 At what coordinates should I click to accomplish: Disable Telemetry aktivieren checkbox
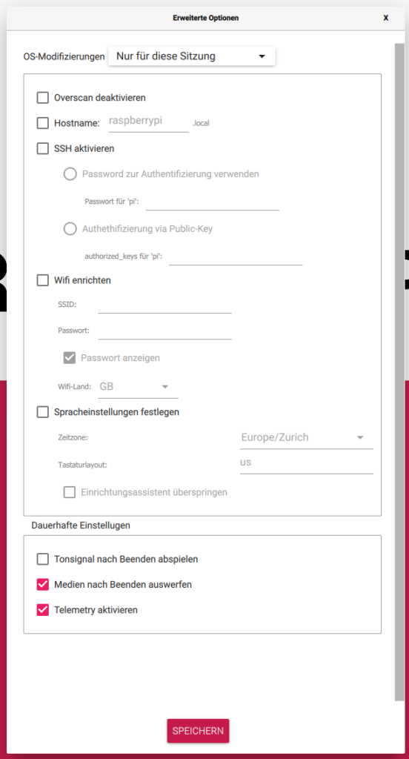pyautogui.click(x=43, y=610)
